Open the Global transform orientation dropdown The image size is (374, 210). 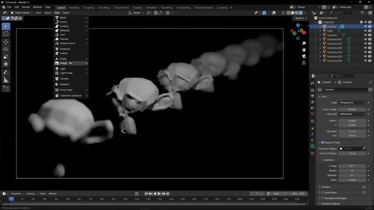tap(136, 13)
